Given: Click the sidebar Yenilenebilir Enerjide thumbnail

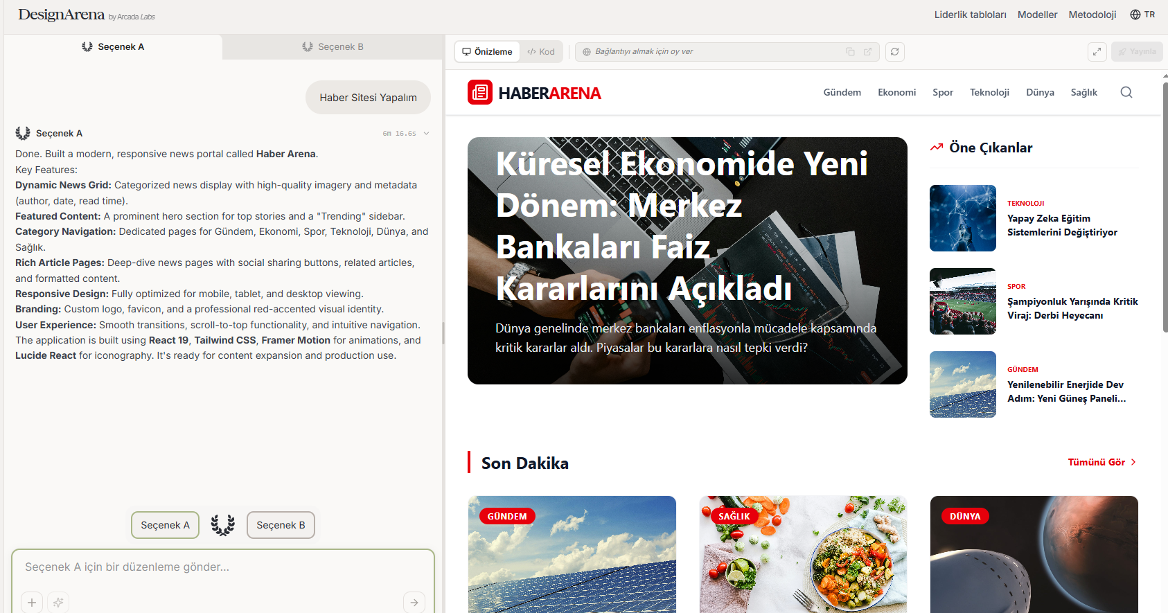Looking at the screenshot, I should click(963, 384).
